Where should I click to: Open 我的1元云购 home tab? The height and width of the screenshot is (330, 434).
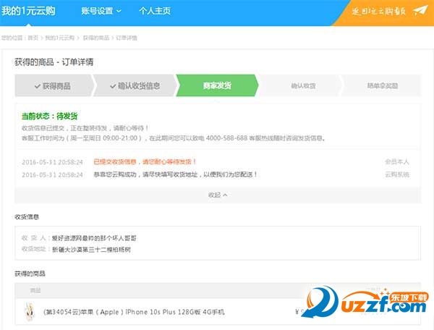[x=28, y=11]
